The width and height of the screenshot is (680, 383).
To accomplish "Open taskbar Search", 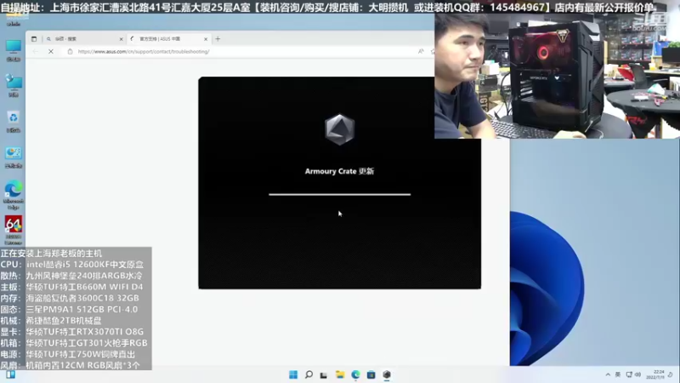I will (309, 374).
